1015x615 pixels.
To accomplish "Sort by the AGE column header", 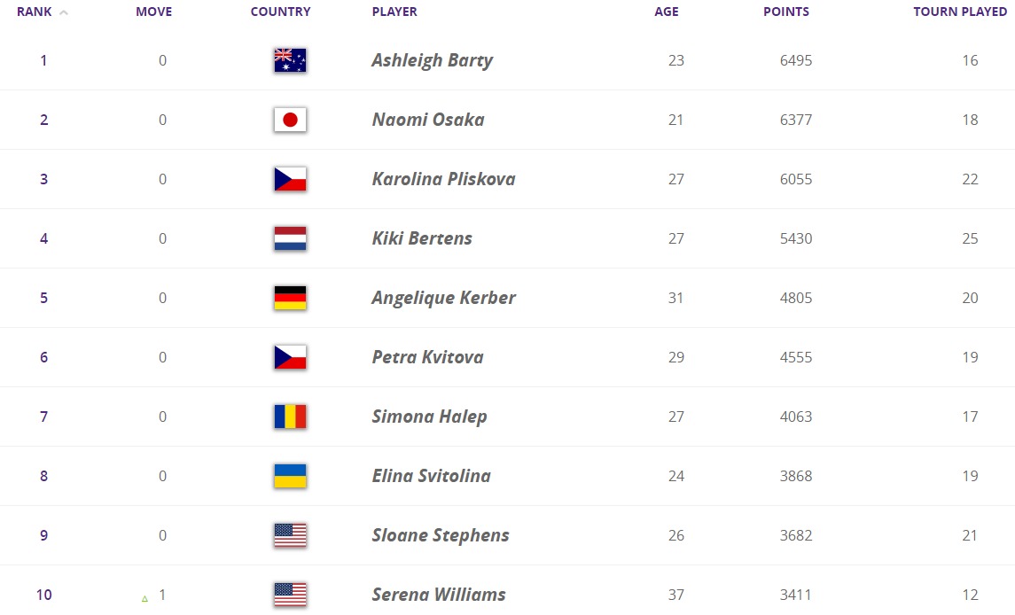I will (667, 12).
